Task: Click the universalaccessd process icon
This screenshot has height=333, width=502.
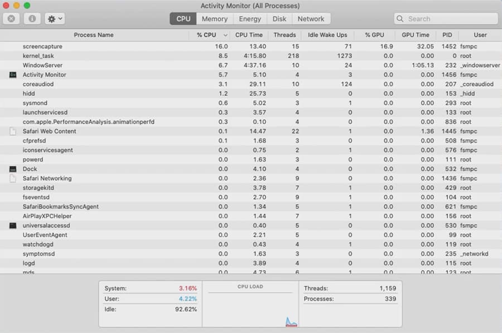Action: point(13,226)
